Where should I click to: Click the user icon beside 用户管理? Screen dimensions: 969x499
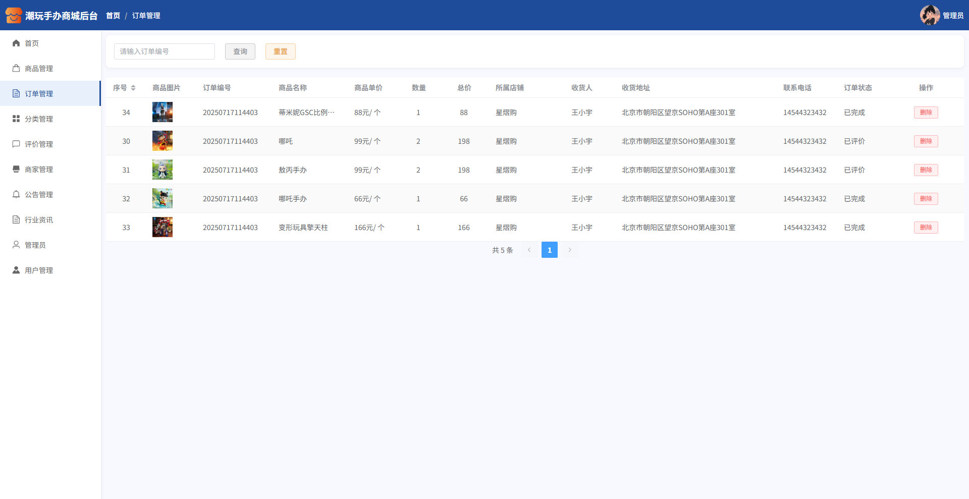click(16, 270)
